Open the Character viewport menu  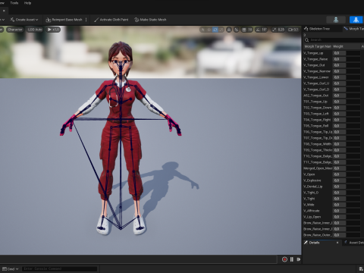click(15, 30)
